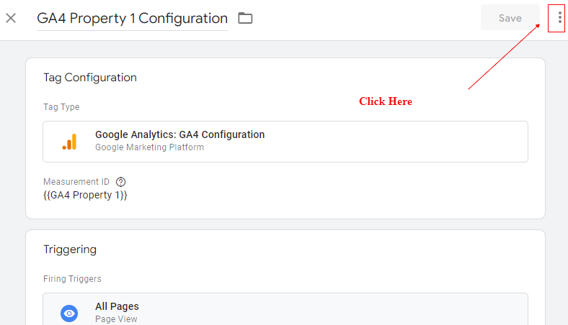Click the Measurement ID label text
The height and width of the screenshot is (325, 568).
point(76,182)
